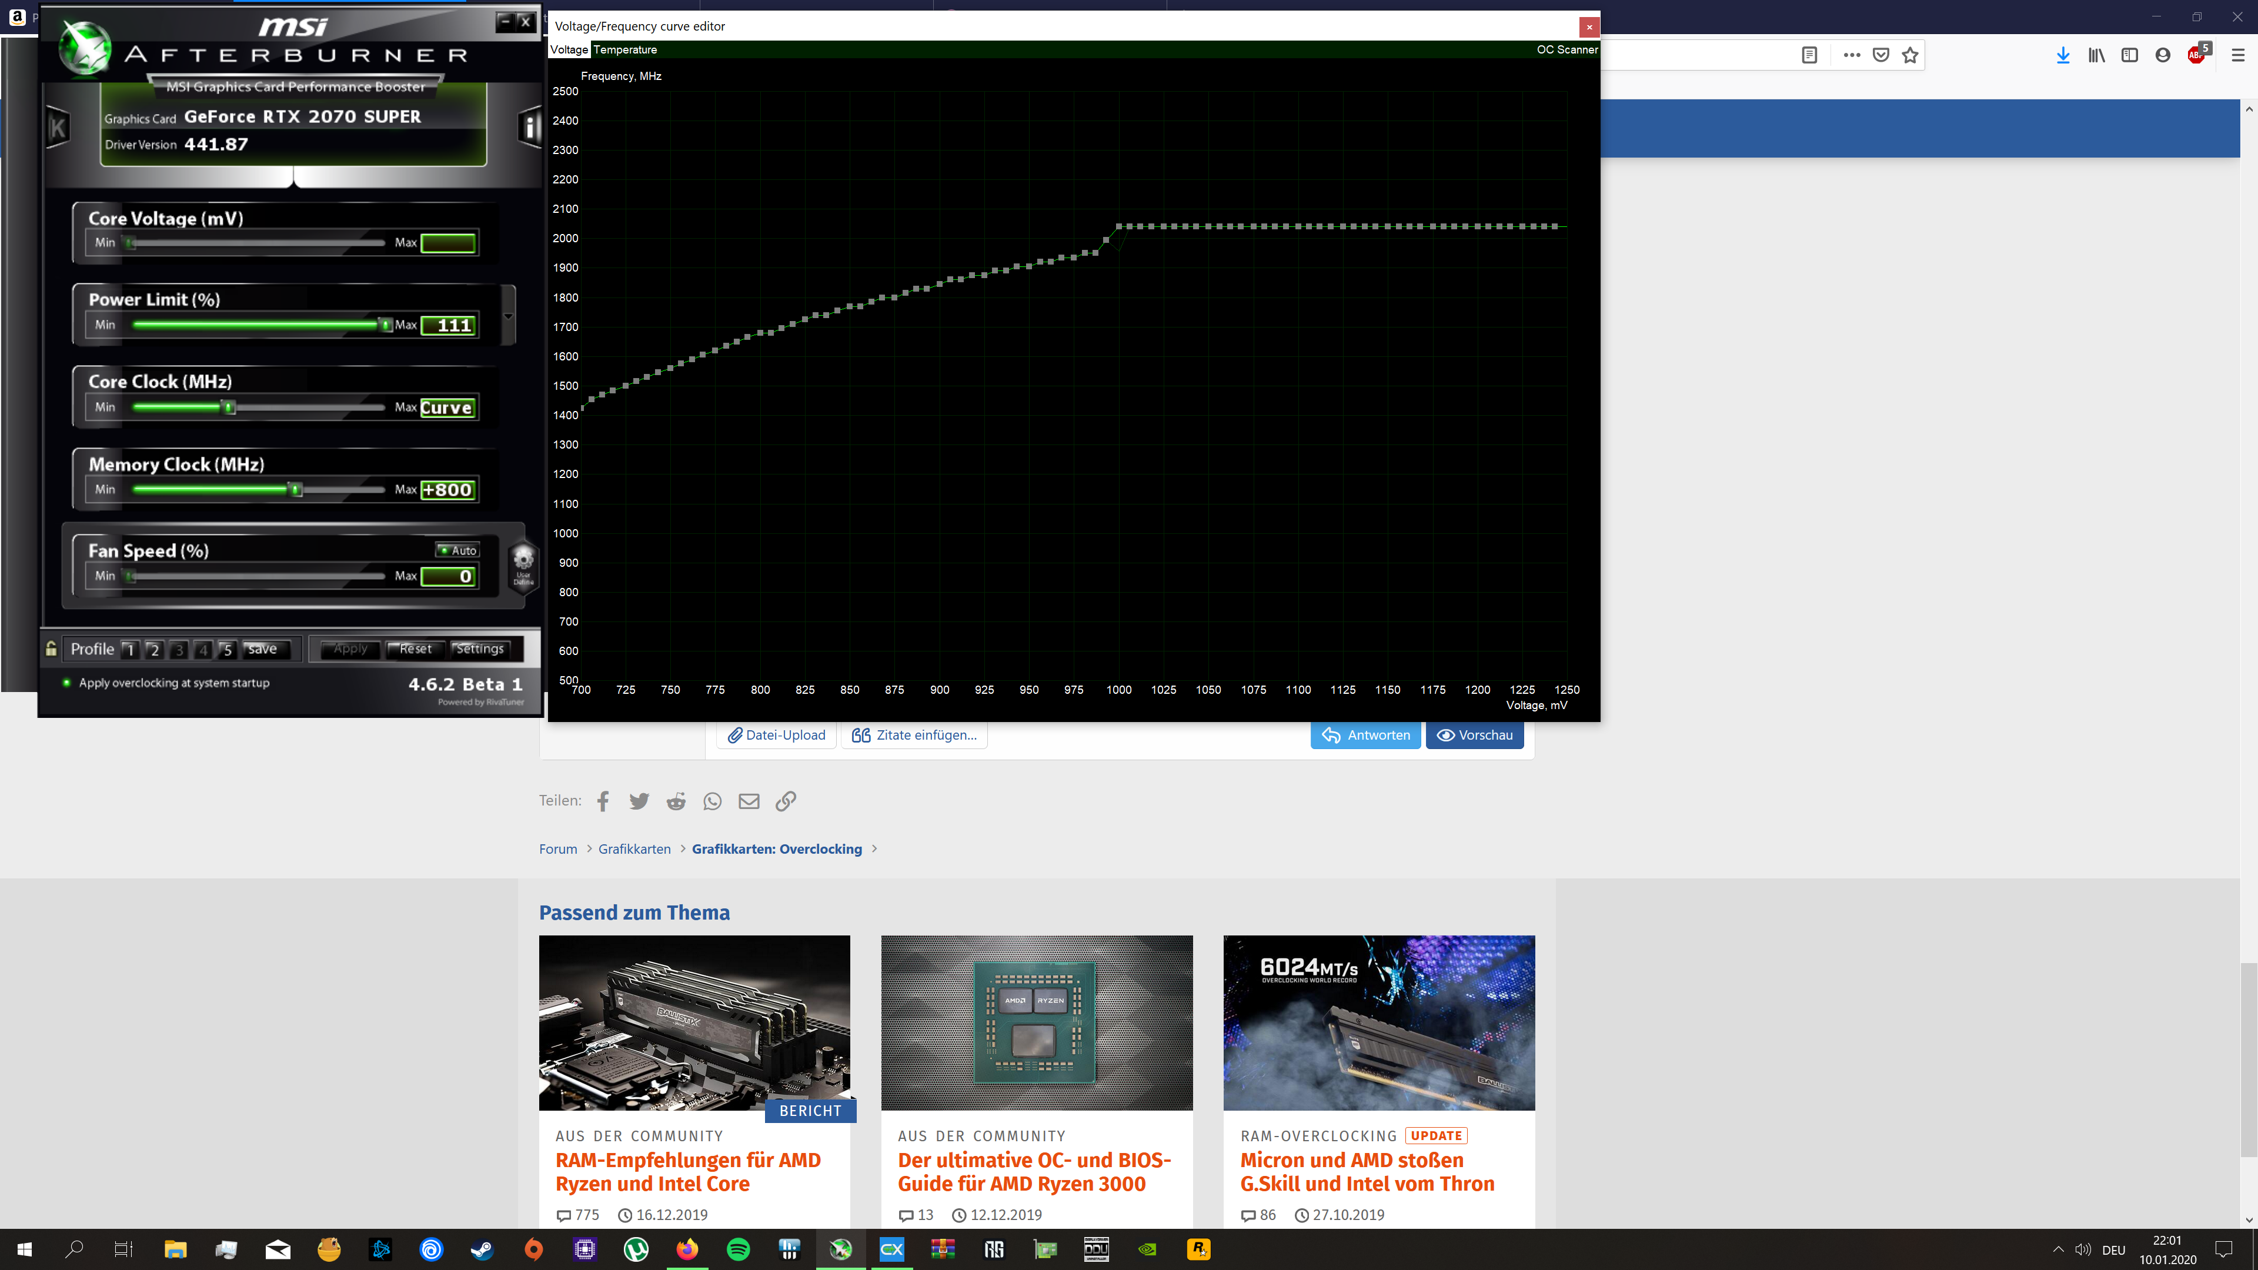Image resolution: width=2258 pixels, height=1270 pixels.
Task: Click the Memory Clock slider handle
Action: [296, 490]
